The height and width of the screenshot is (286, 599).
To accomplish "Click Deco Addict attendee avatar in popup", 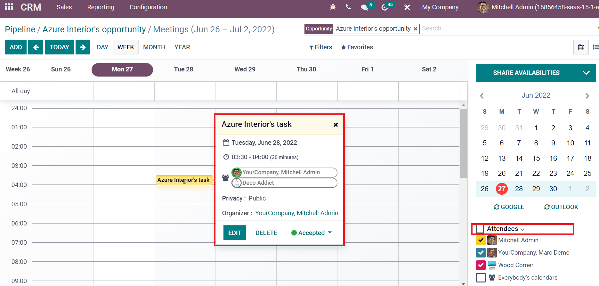I will (237, 183).
